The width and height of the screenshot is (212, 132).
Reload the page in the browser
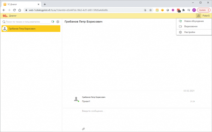[14, 10]
